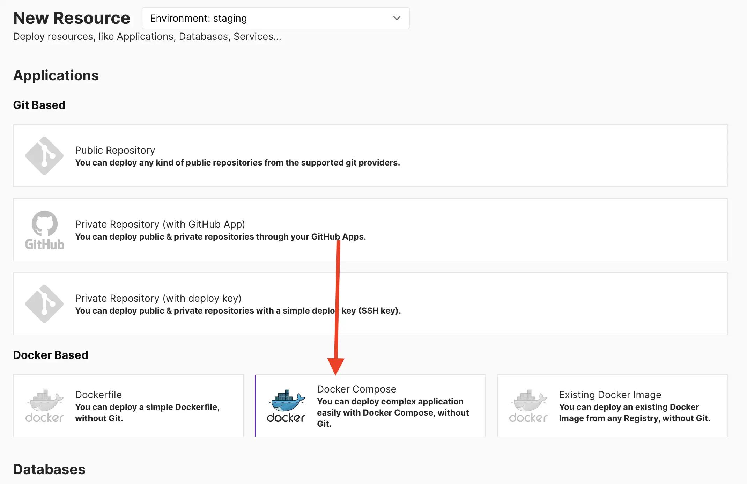Click the simple Dockerfile description text
This screenshot has width=747, height=484.
(x=147, y=413)
